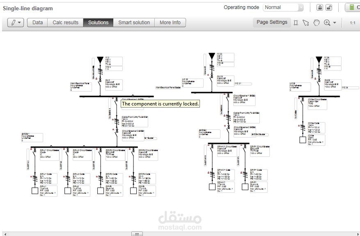The image size is (360, 236).
Task: Switch to the Data tab
Action: pos(37,23)
